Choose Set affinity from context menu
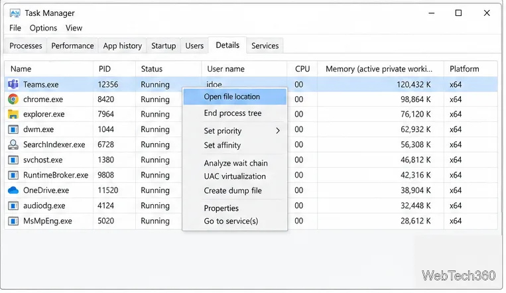 222,145
